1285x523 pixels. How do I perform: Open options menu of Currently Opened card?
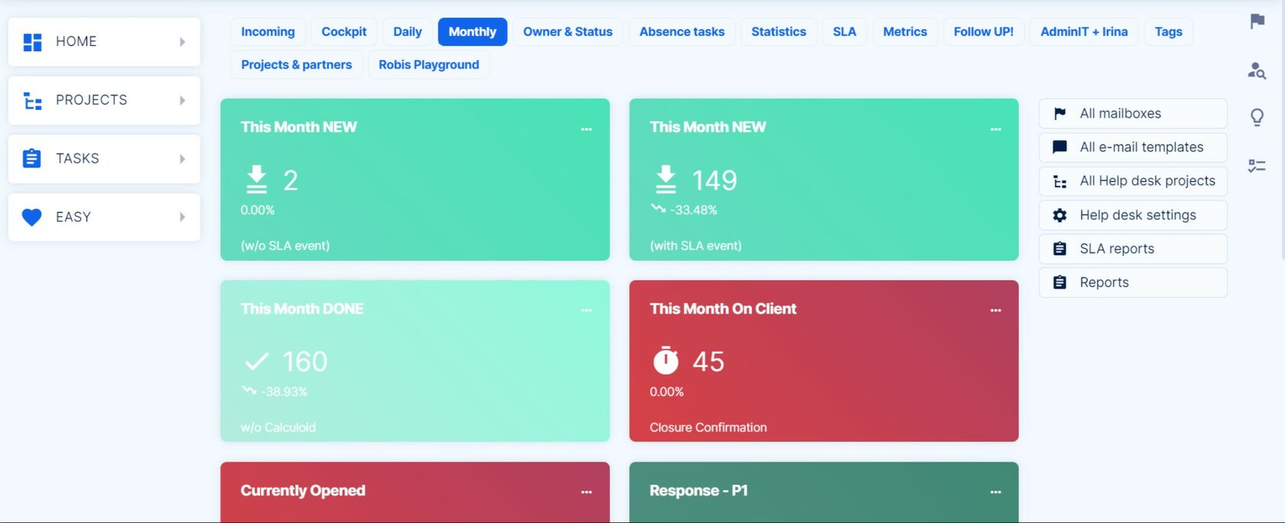[587, 492]
